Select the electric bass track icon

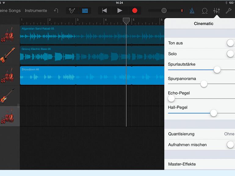pos(7,55)
